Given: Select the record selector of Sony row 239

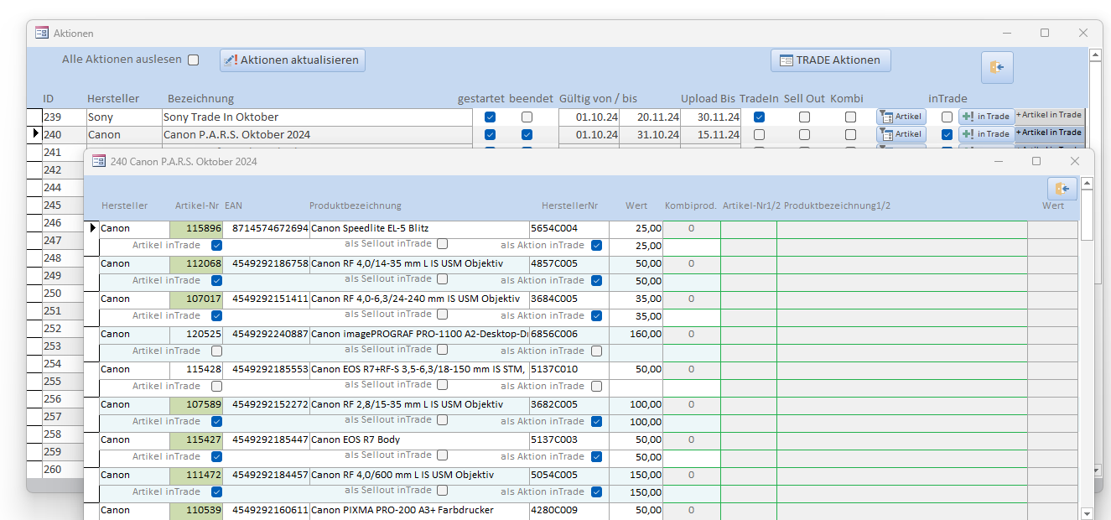Looking at the screenshot, I should click(34, 117).
